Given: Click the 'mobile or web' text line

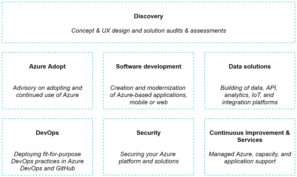Looking at the screenshot, I should [x=148, y=102].
